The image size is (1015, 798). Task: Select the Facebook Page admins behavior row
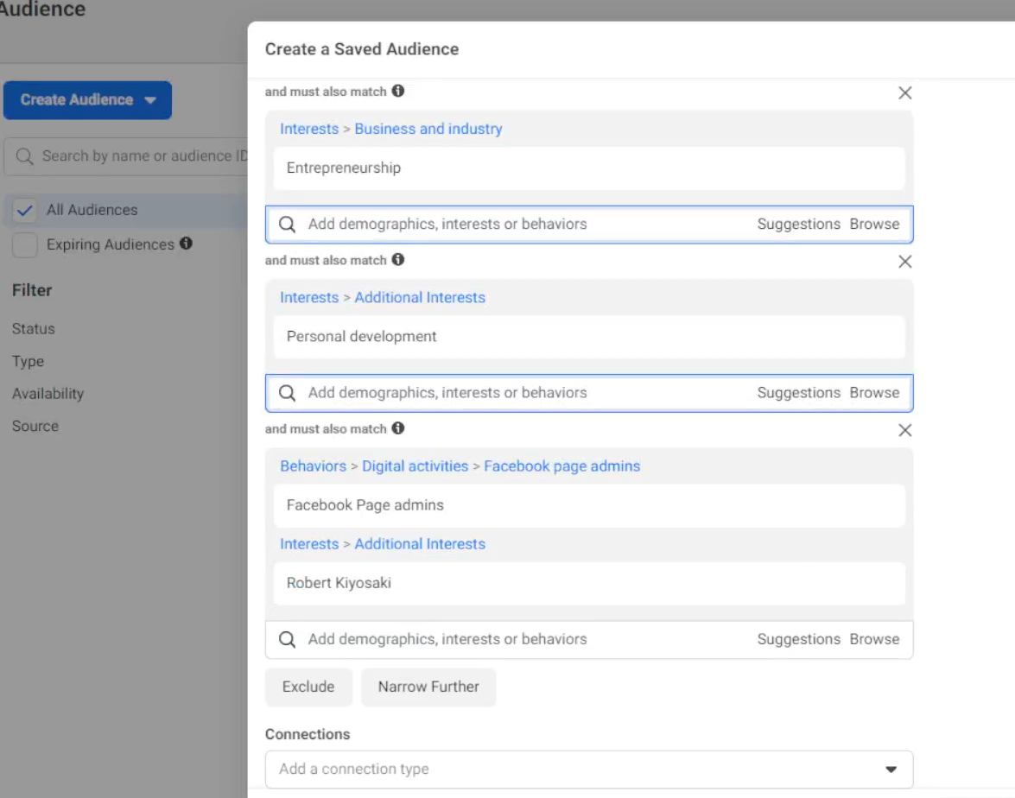589,505
